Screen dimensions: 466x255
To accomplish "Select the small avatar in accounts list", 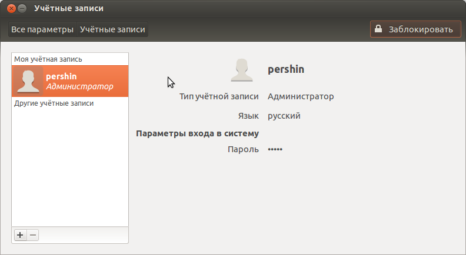I will (x=28, y=81).
